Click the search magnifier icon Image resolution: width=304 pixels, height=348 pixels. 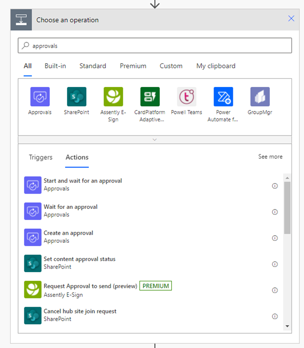(x=25, y=46)
